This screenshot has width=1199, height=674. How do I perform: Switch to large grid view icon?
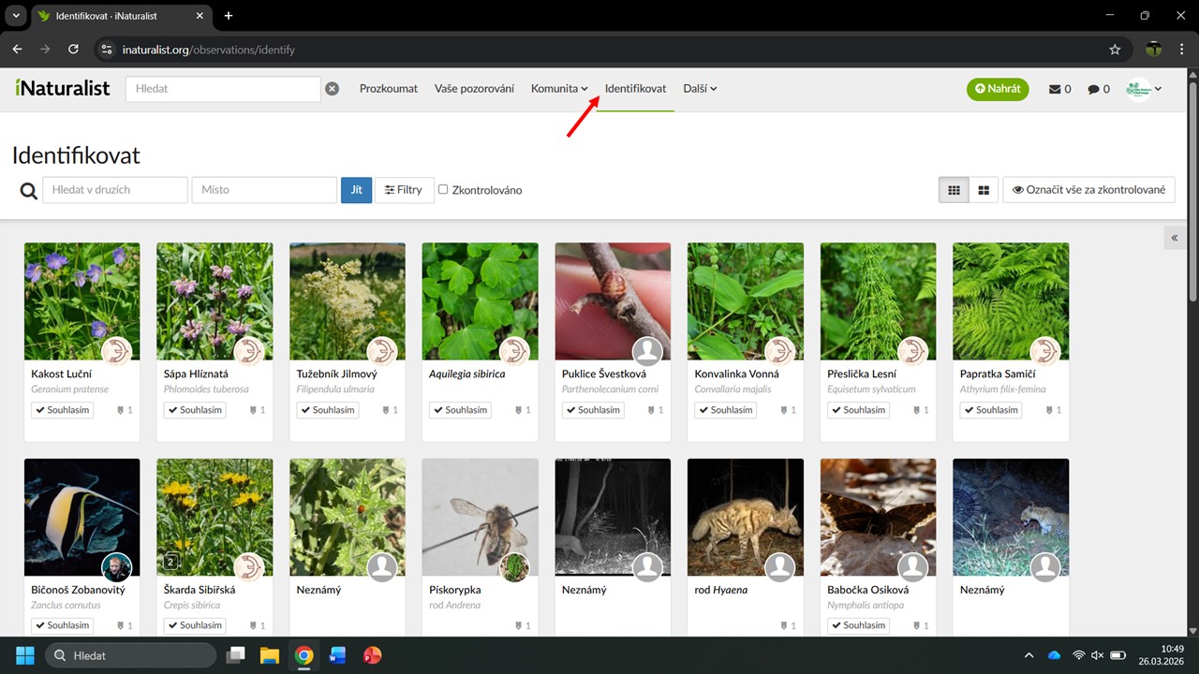(x=984, y=190)
